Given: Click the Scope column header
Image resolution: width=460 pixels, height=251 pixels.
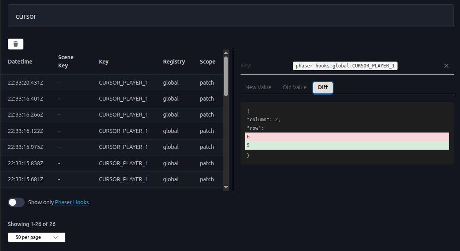Looking at the screenshot, I should [x=207, y=62].
